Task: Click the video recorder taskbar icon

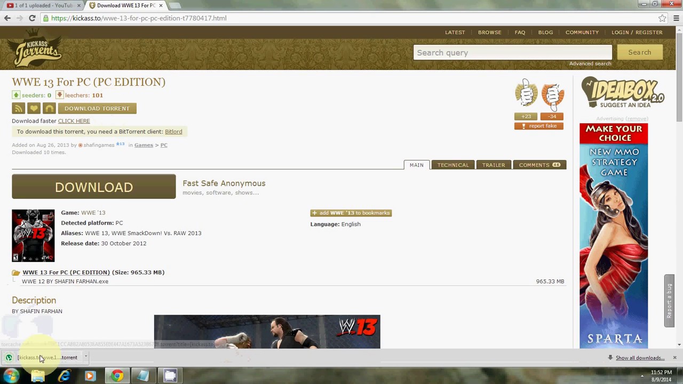Action: tap(170, 376)
